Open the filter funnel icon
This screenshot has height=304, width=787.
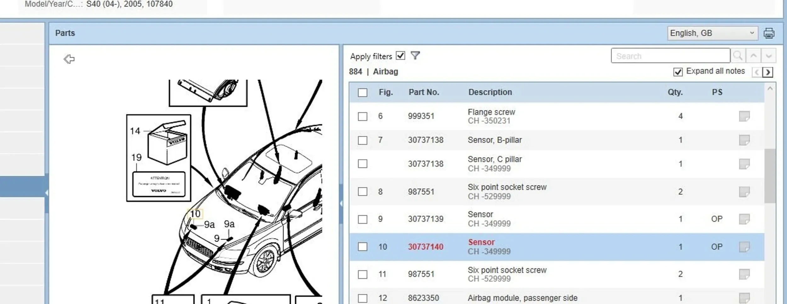coord(415,56)
